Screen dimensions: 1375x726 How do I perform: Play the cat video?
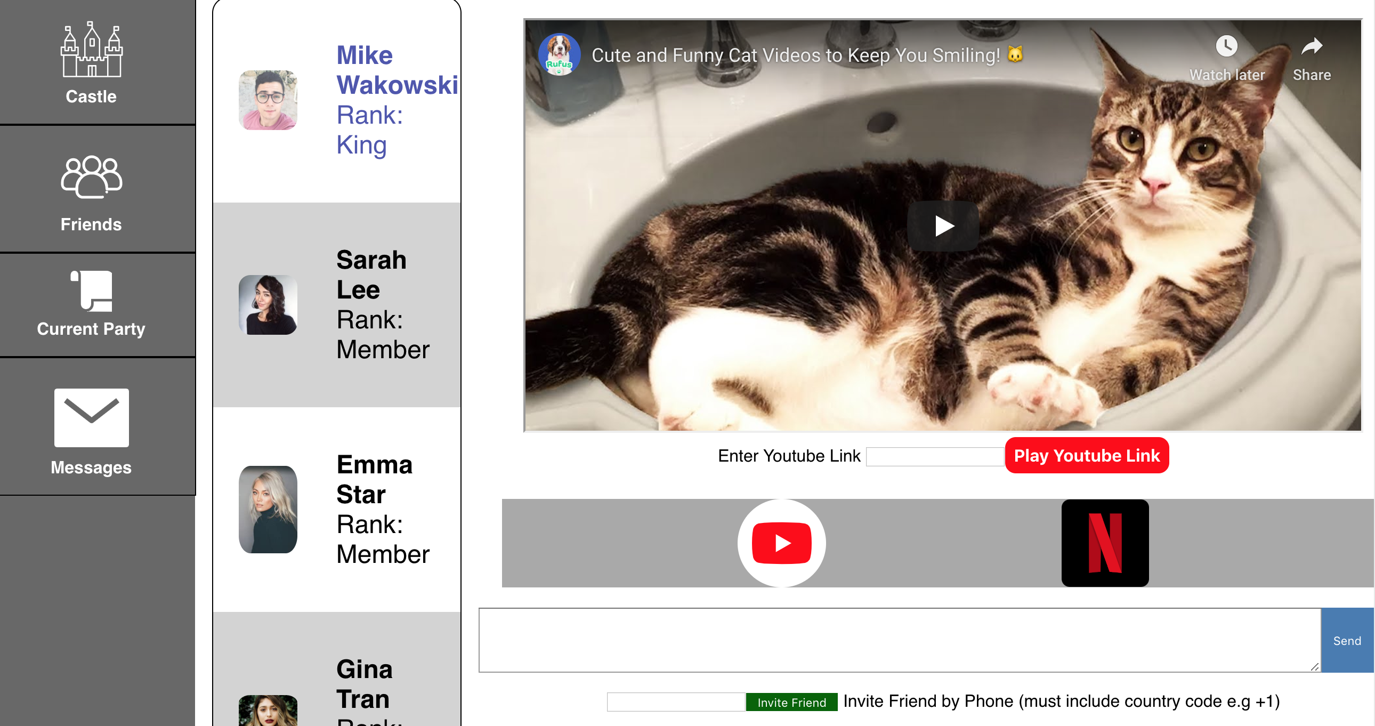coord(943,226)
